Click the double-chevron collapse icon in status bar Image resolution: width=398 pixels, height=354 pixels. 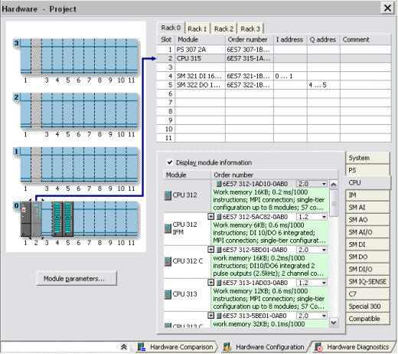point(124,347)
